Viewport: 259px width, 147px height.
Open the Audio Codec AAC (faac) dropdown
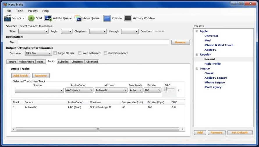[x=79, y=90]
